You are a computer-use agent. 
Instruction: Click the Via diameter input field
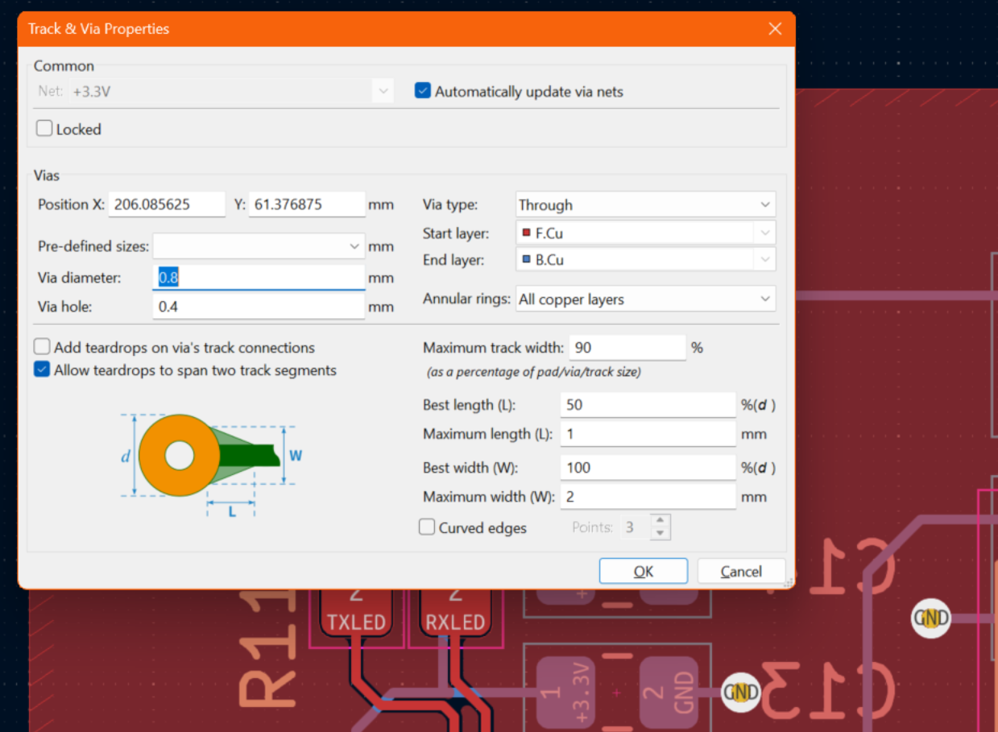259,278
